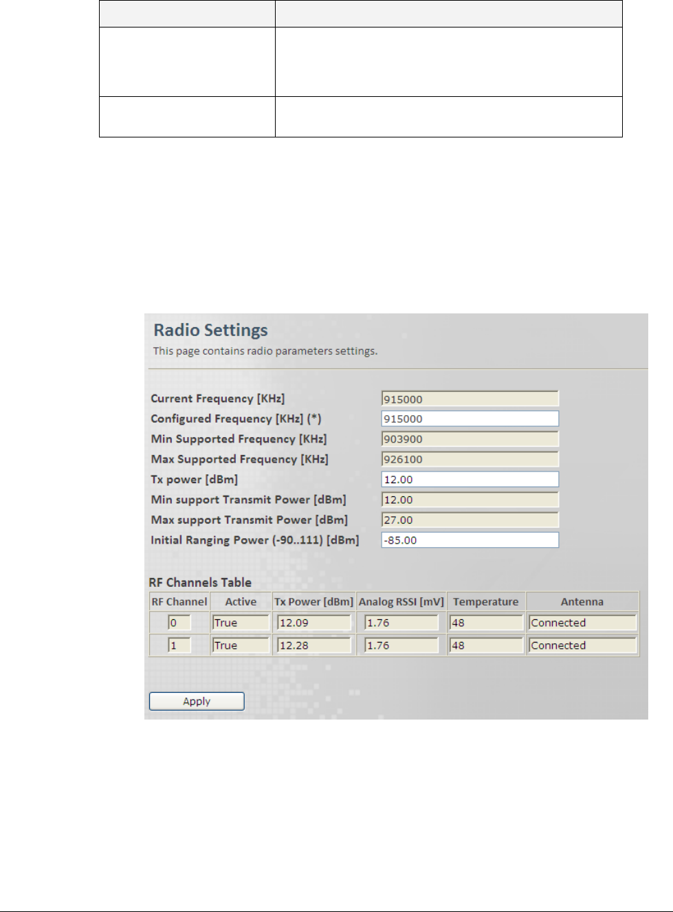Click the Configured Frequency [KHz] (*) label

[236, 419]
